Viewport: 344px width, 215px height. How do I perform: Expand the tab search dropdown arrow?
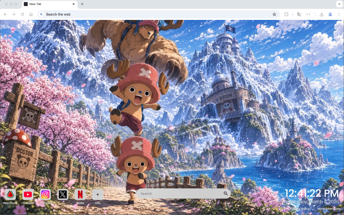click(339, 4)
